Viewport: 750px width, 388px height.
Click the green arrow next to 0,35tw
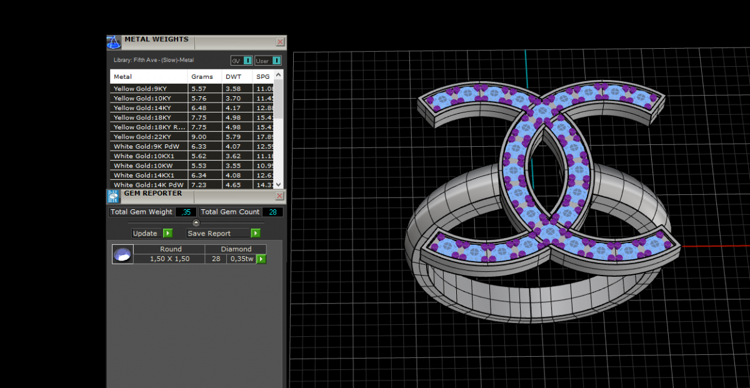(x=261, y=259)
